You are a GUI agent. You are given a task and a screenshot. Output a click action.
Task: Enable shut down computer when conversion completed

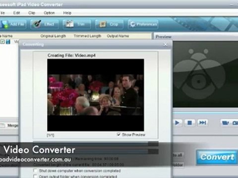tap(35, 170)
